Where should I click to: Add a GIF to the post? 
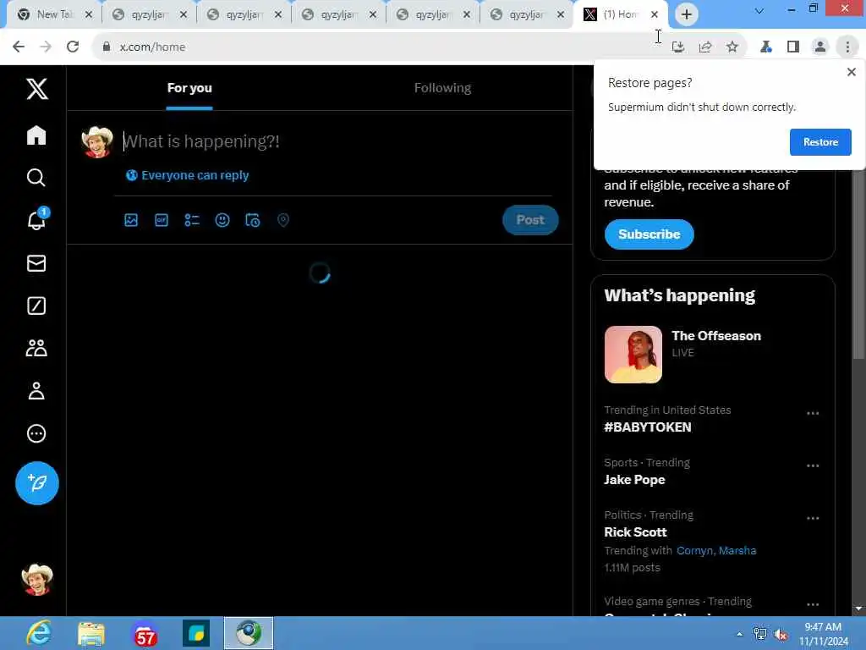pyautogui.click(x=162, y=220)
